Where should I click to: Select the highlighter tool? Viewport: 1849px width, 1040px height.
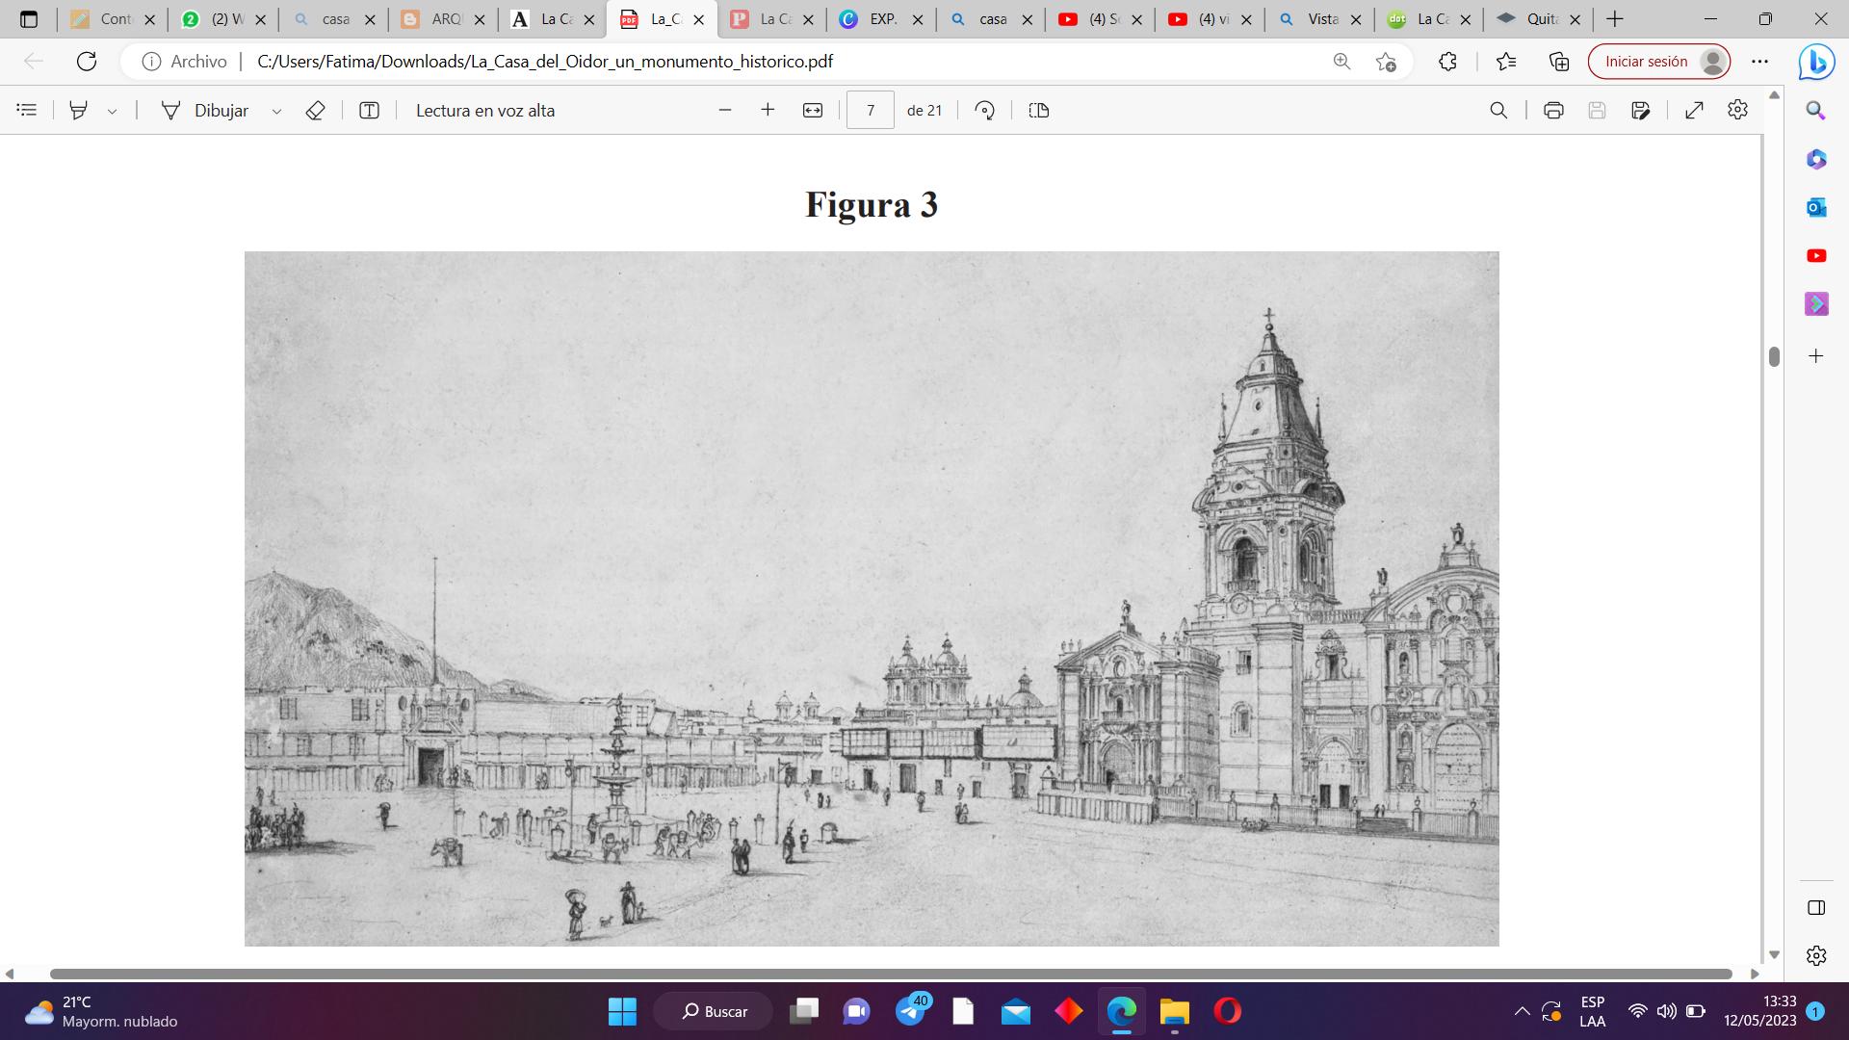[79, 111]
